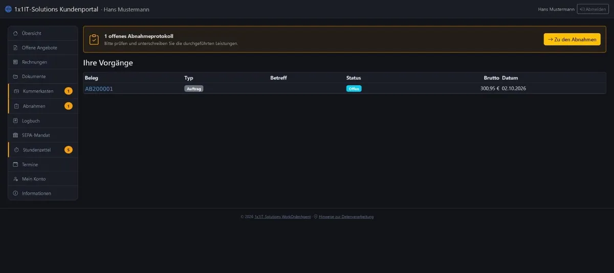Open the Übersicht menu entry
Viewport: 614px width, 273px height.
pyautogui.click(x=43, y=33)
